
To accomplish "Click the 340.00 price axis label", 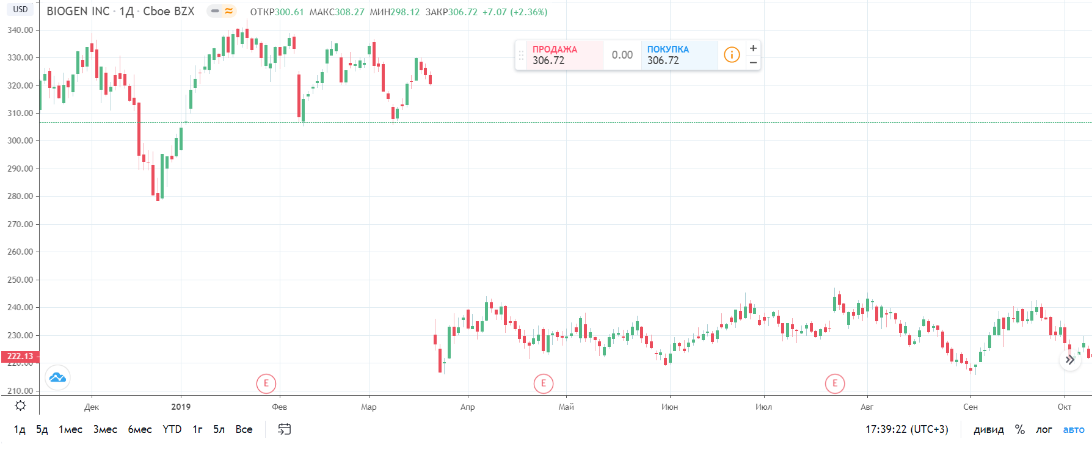I will click(x=20, y=30).
